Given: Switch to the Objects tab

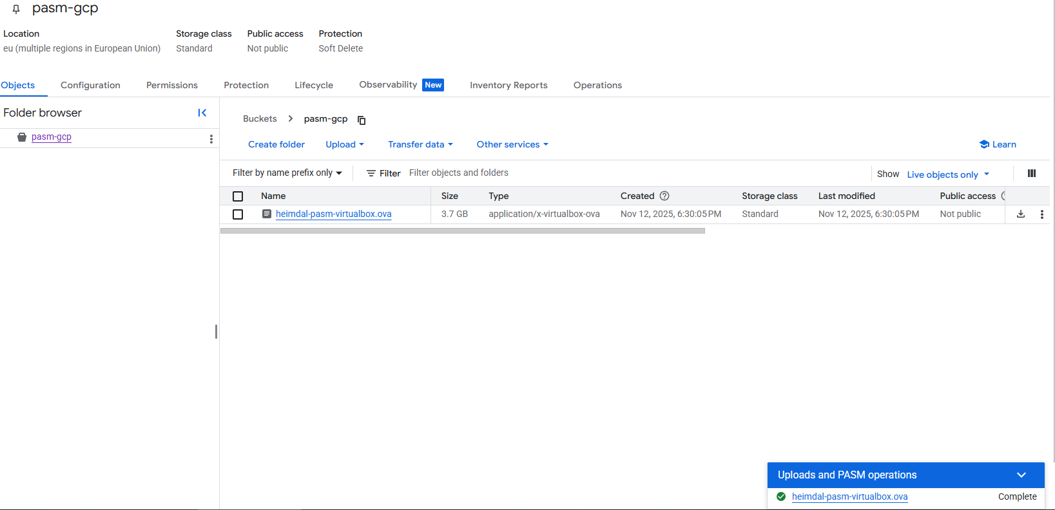Looking at the screenshot, I should tap(18, 85).
